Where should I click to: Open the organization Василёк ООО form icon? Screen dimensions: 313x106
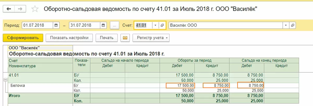[293, 26]
